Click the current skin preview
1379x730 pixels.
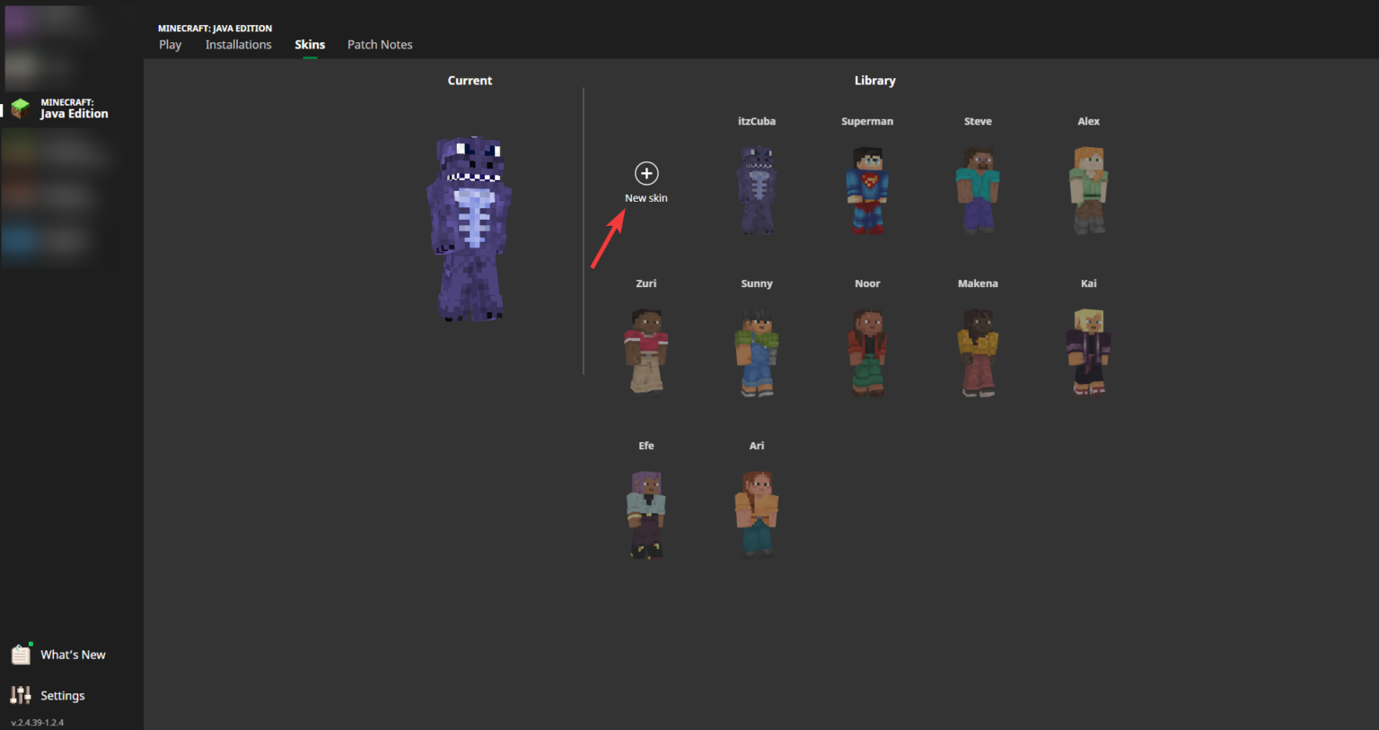click(x=470, y=229)
